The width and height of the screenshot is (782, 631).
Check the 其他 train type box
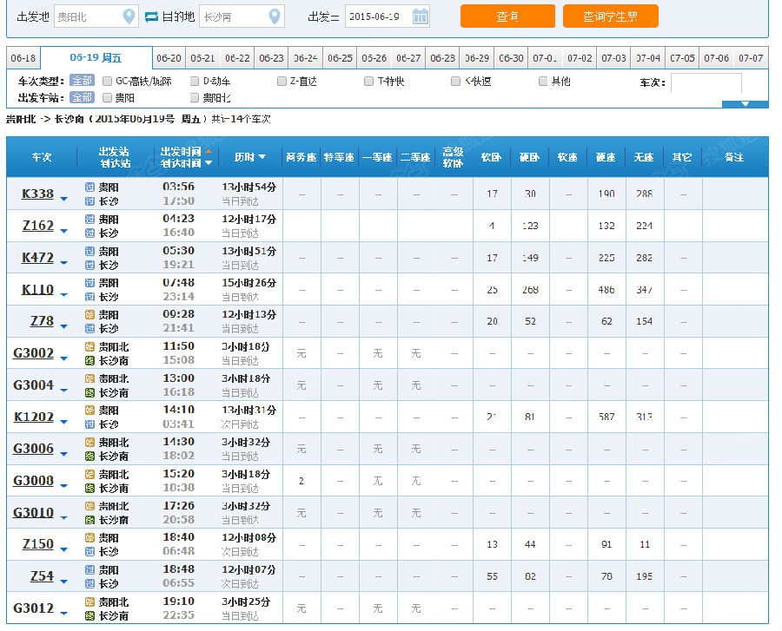point(543,82)
